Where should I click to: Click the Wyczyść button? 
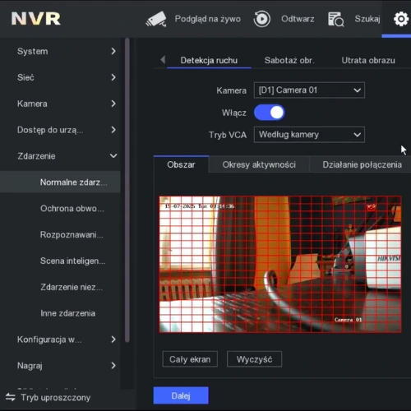tap(254, 359)
